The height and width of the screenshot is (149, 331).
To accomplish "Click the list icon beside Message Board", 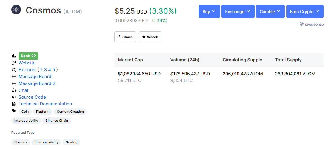I will click(14, 77).
